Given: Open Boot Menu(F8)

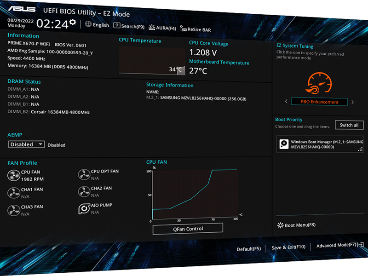Looking at the screenshot, I should (296, 225).
